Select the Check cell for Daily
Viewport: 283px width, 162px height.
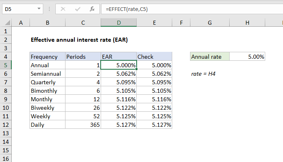(x=154, y=125)
